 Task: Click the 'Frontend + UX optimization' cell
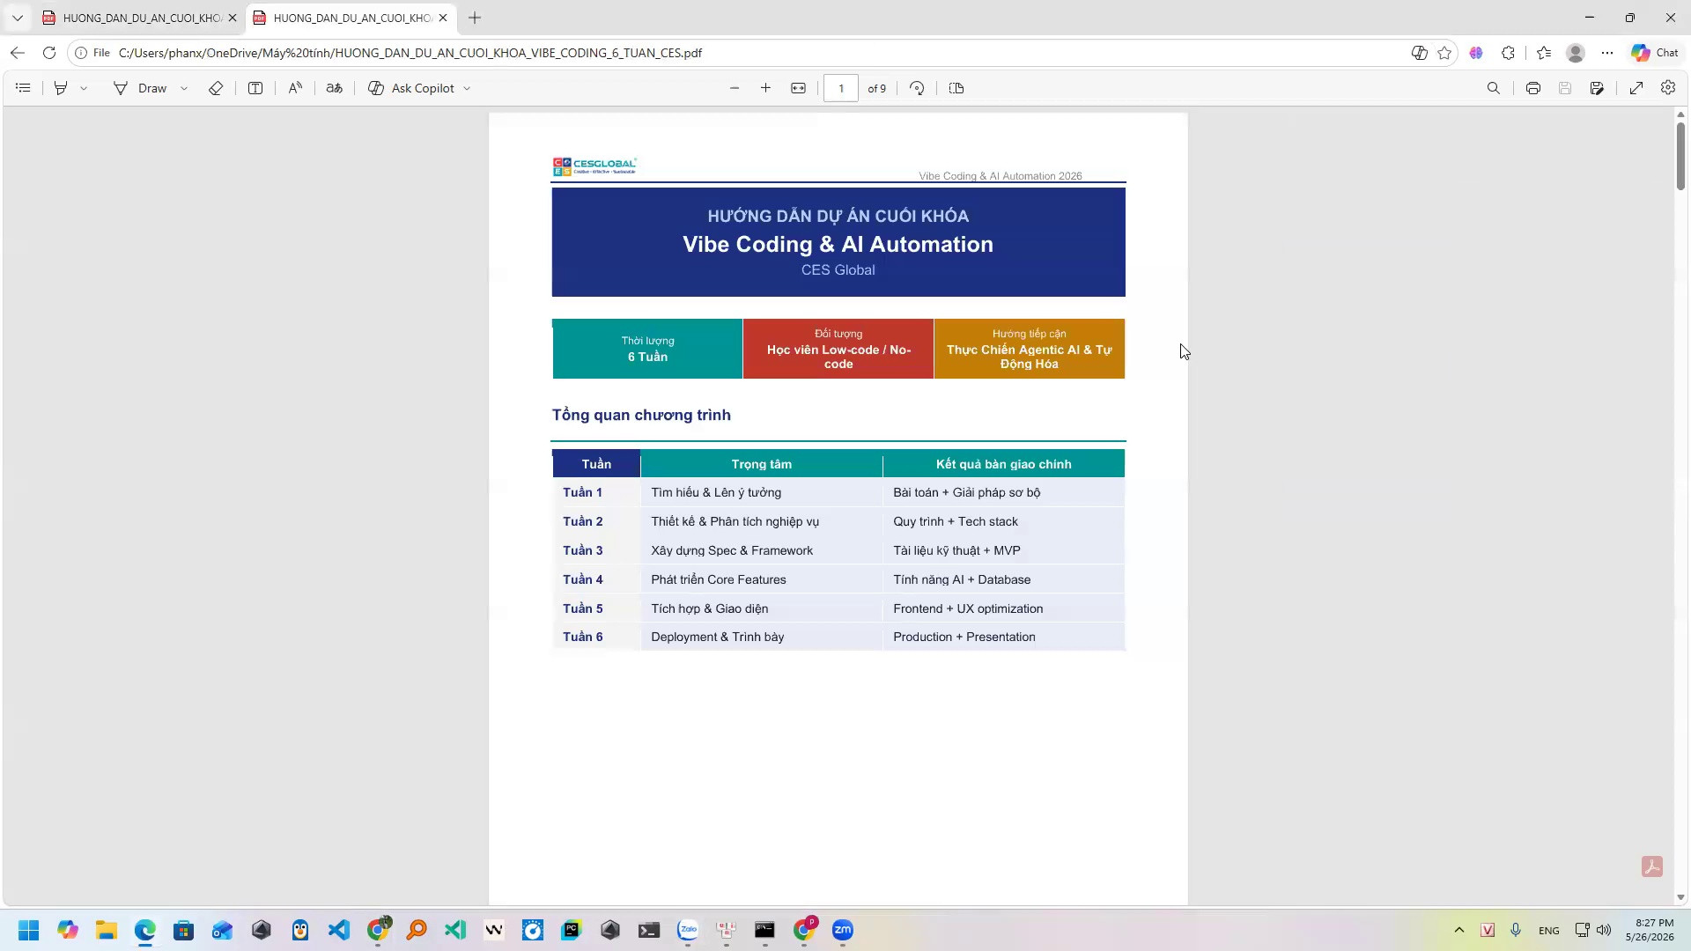coord(1004,608)
